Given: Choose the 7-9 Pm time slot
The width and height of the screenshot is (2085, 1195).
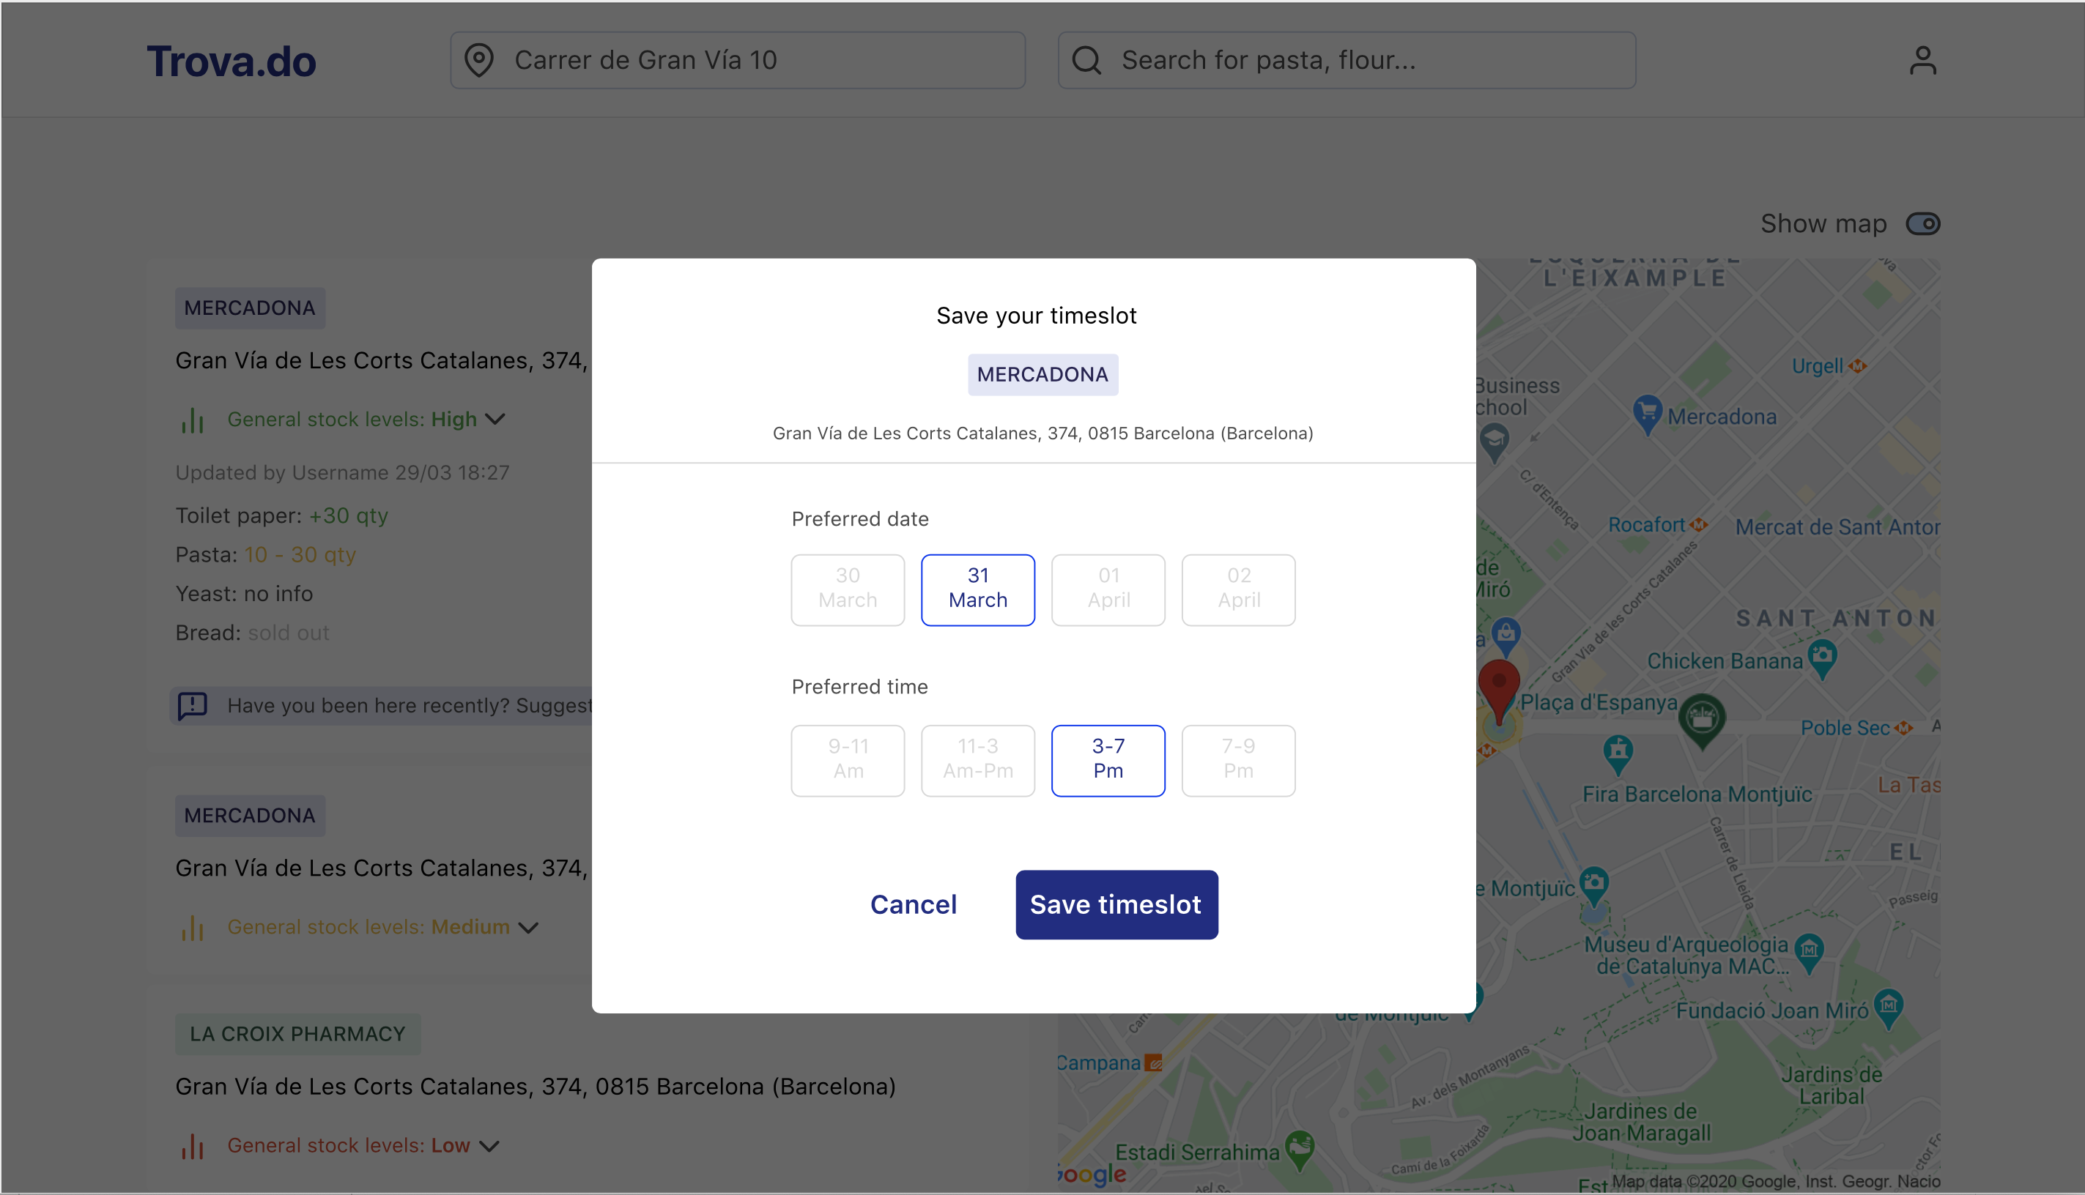Looking at the screenshot, I should [1238, 760].
